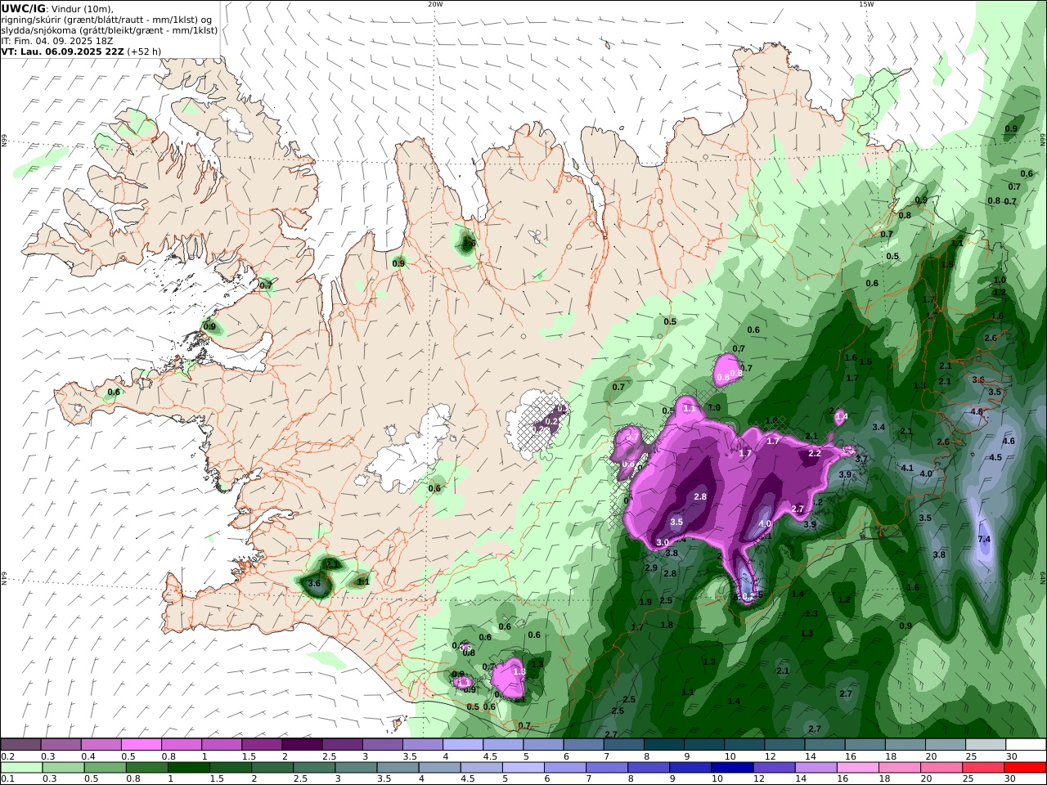The height and width of the screenshot is (785, 1047).
Task: Click the lavender 4–4.5 snow legend swatch
Action: tap(462, 745)
